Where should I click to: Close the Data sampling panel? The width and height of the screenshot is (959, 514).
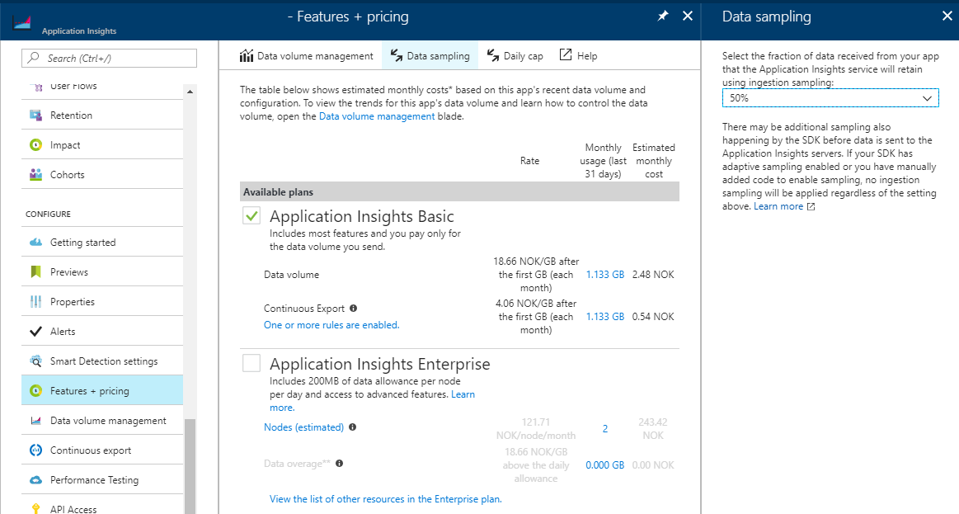click(x=947, y=16)
